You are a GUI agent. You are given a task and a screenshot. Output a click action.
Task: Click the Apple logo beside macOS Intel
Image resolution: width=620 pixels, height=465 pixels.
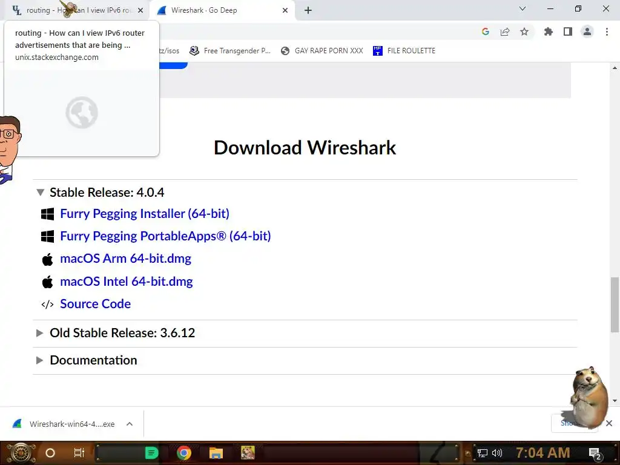tap(47, 282)
